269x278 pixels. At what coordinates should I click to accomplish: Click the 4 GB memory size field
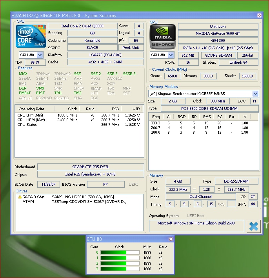pos(178,181)
